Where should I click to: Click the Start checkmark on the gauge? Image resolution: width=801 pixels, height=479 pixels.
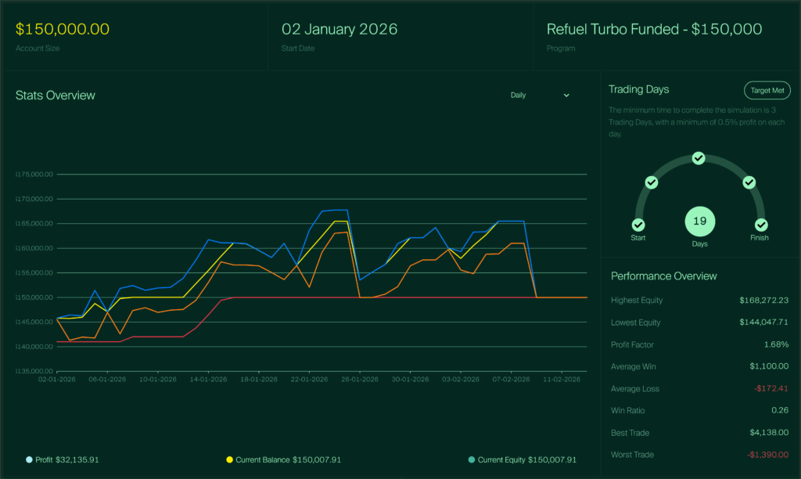[x=638, y=225]
